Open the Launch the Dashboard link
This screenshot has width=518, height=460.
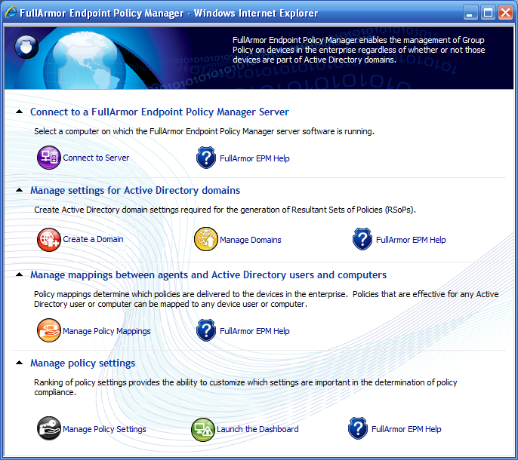click(x=257, y=429)
